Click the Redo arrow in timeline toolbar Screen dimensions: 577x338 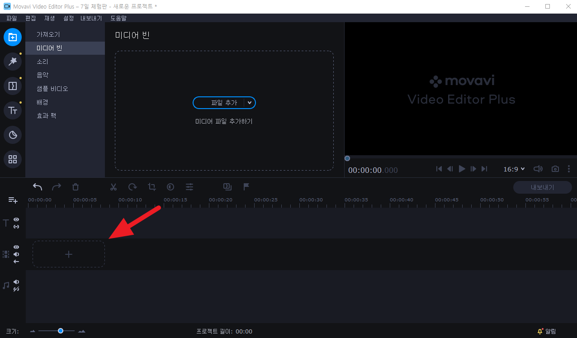coord(57,187)
